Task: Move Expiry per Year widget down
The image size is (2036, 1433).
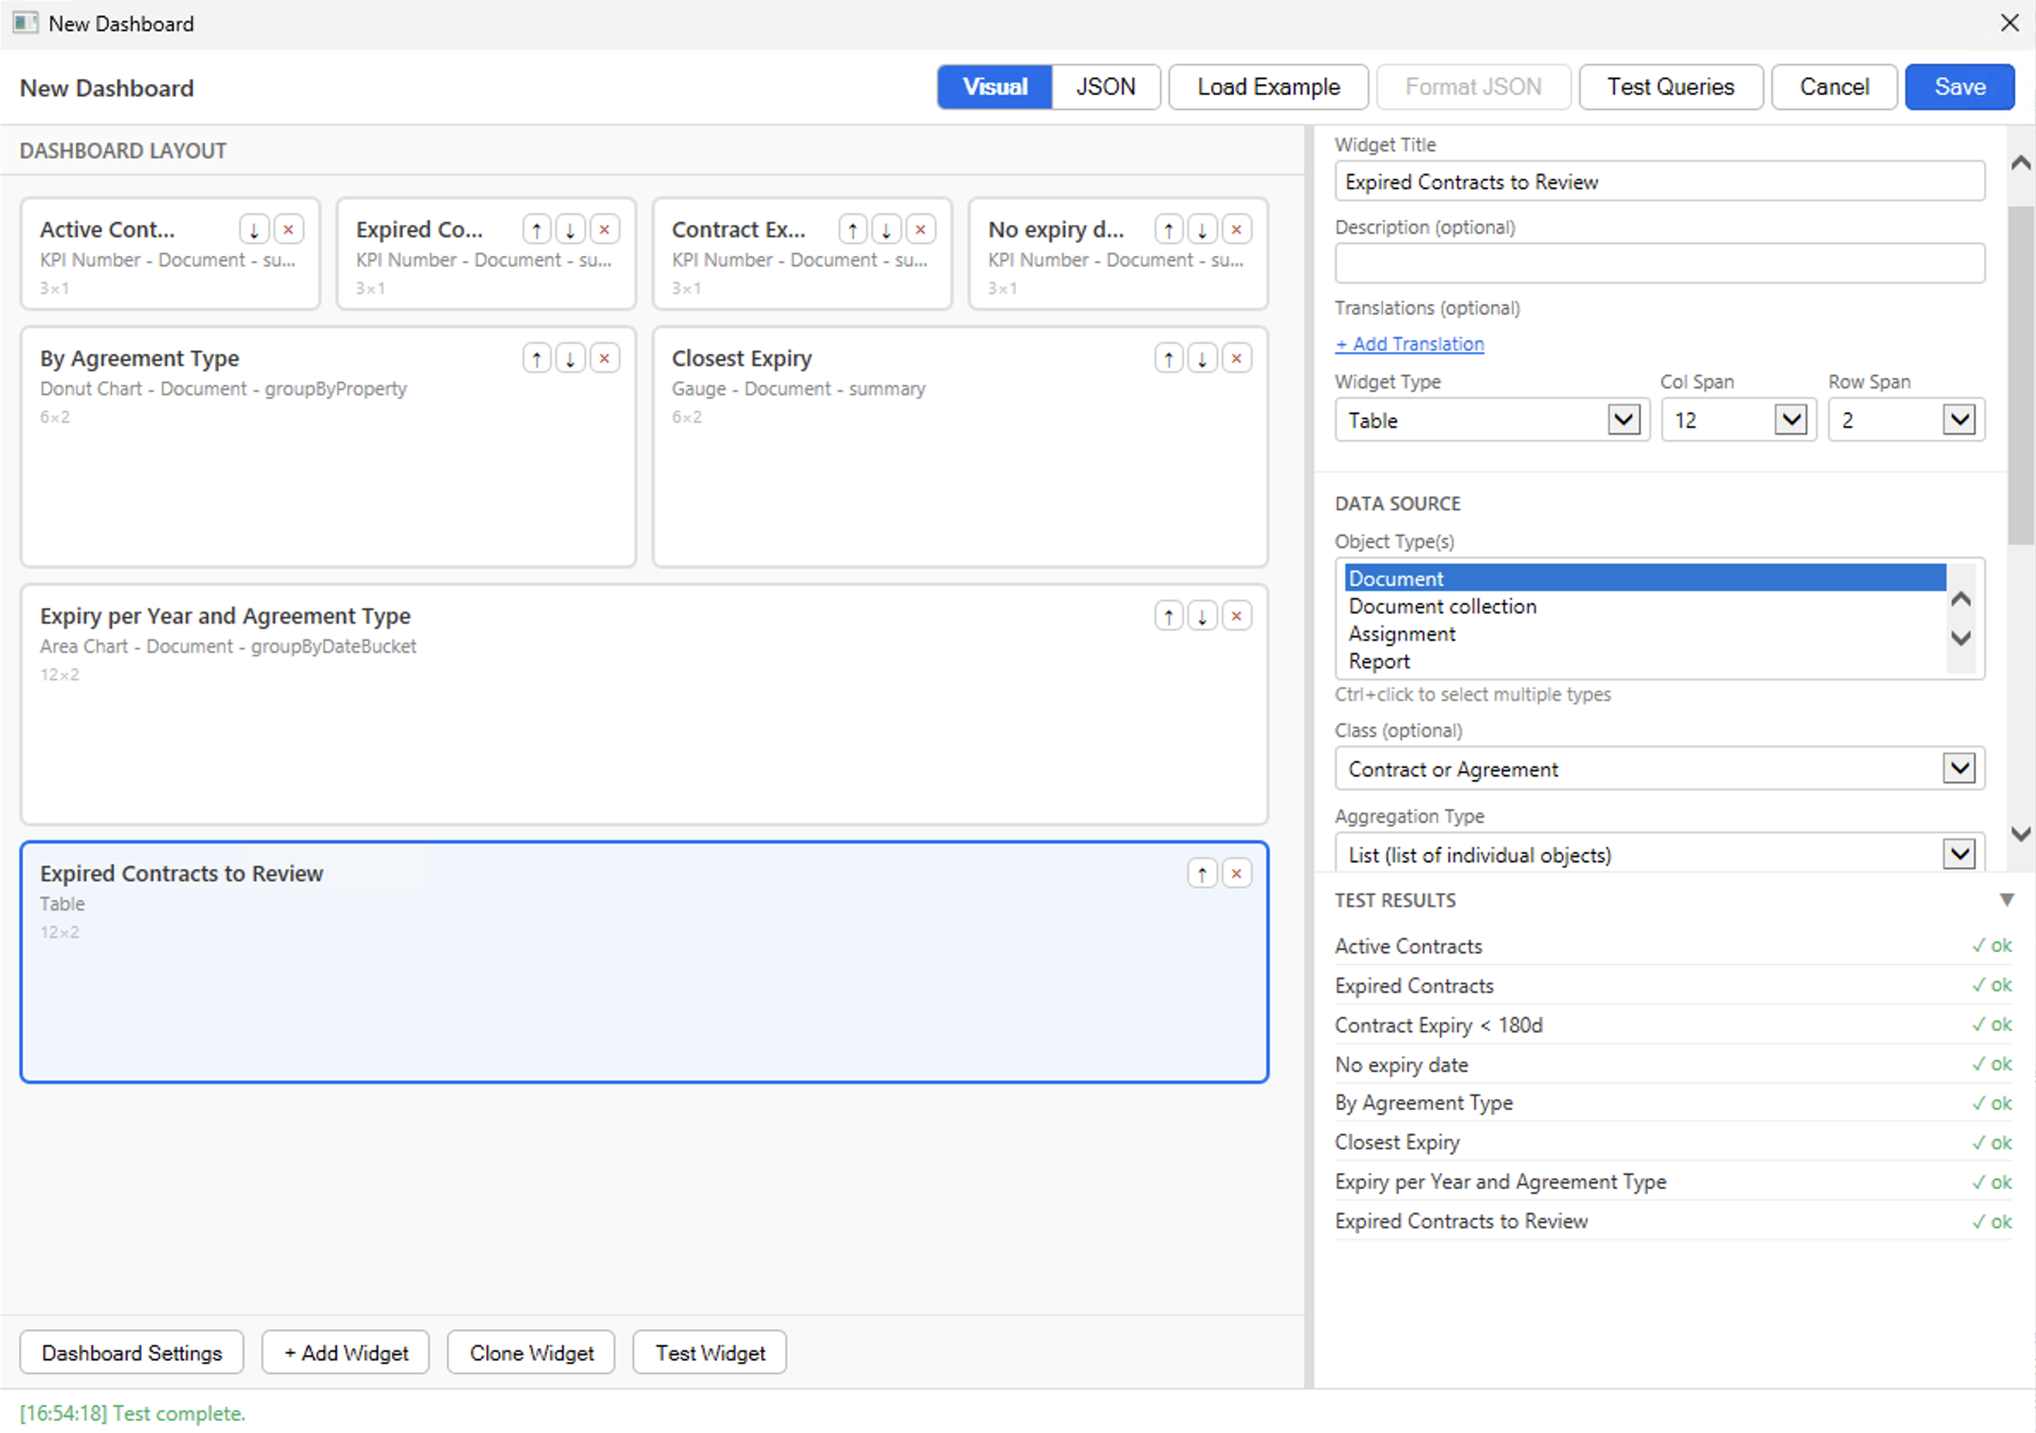Action: coord(1203,616)
